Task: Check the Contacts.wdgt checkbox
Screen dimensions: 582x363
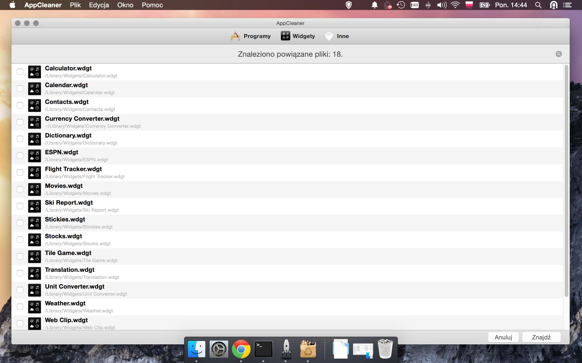Action: click(x=20, y=105)
